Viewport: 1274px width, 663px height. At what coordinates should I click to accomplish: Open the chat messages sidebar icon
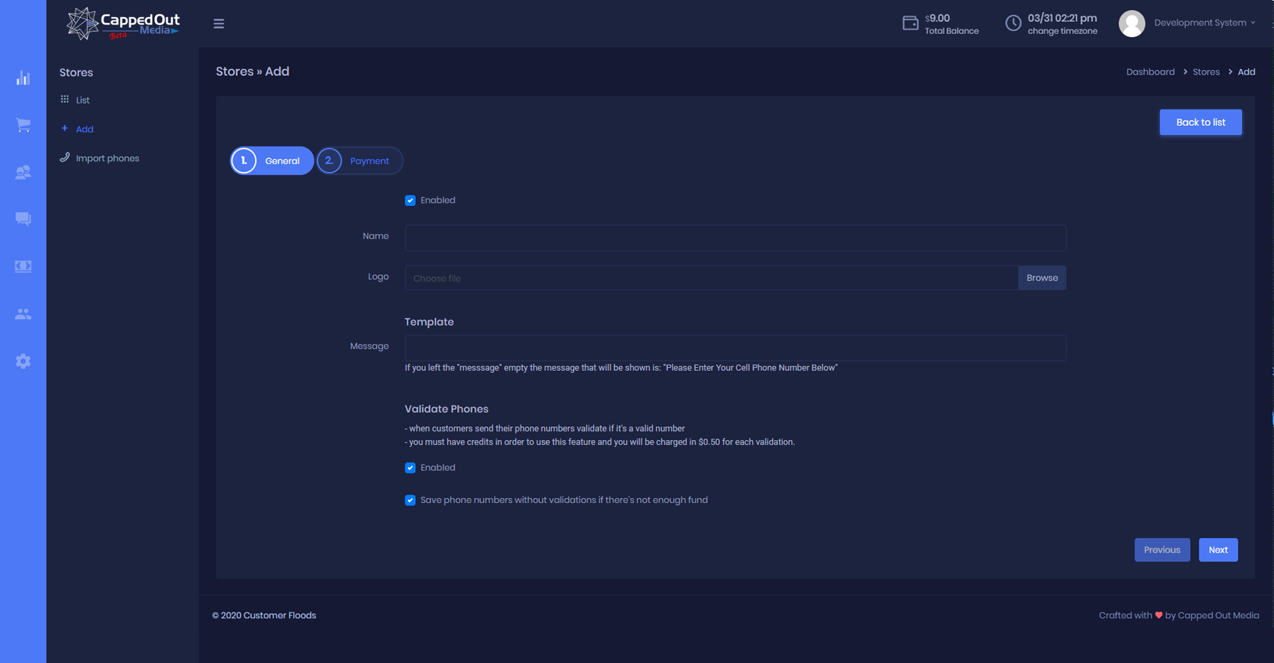click(23, 219)
